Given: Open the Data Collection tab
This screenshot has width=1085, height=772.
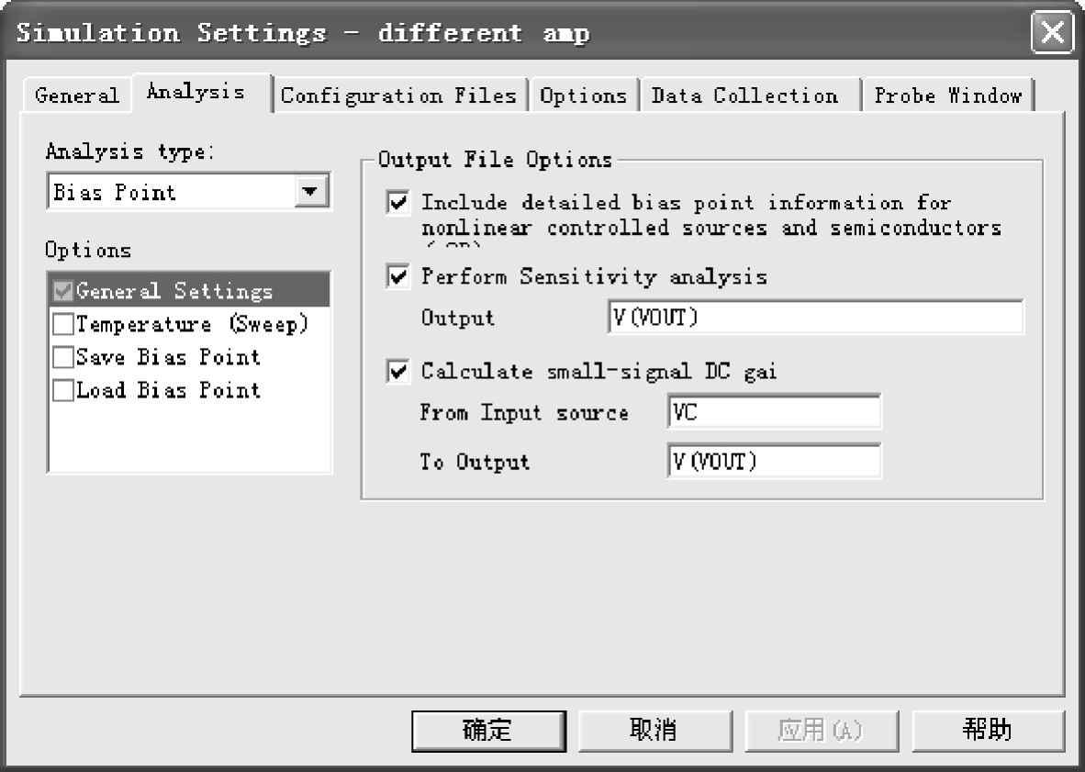Looking at the screenshot, I should coord(746,95).
